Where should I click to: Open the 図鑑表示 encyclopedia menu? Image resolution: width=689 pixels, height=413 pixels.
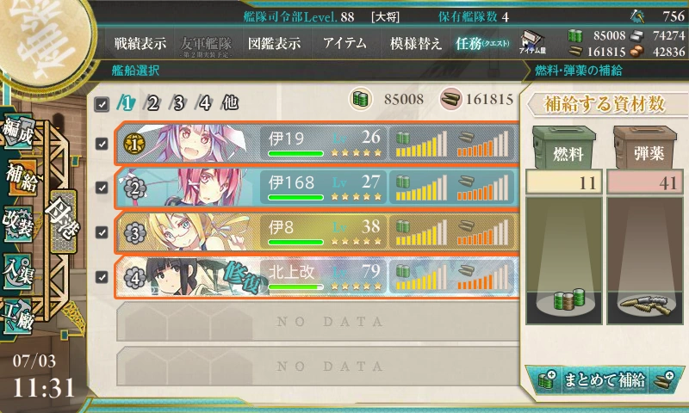274,43
